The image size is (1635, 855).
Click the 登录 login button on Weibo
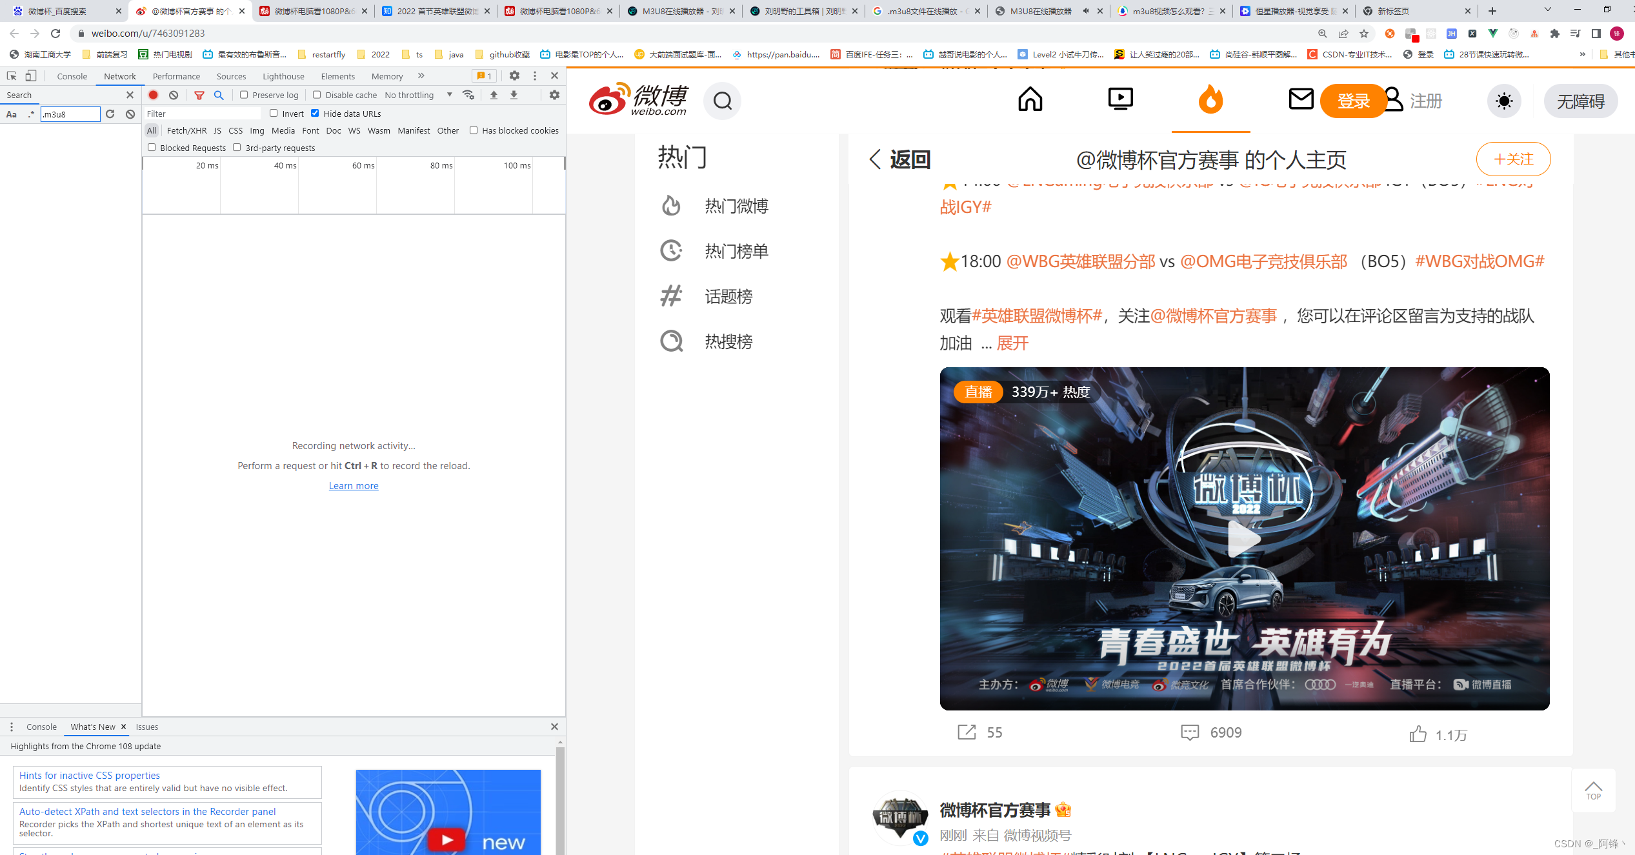(x=1350, y=101)
